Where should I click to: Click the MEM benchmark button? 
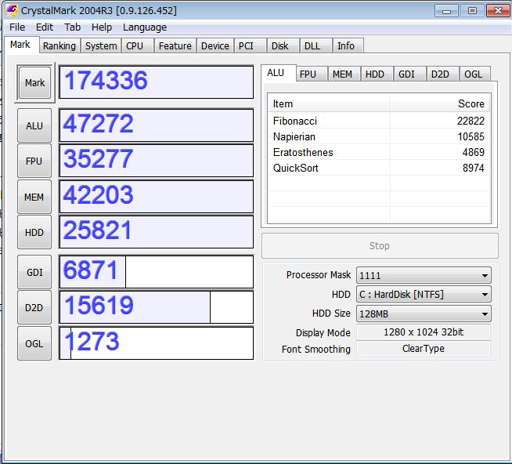click(34, 198)
